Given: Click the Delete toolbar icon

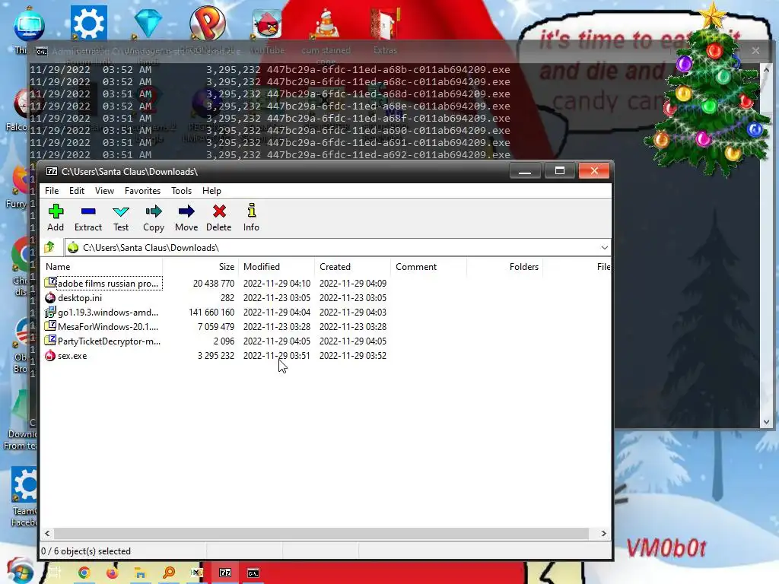Looking at the screenshot, I should coord(219,211).
